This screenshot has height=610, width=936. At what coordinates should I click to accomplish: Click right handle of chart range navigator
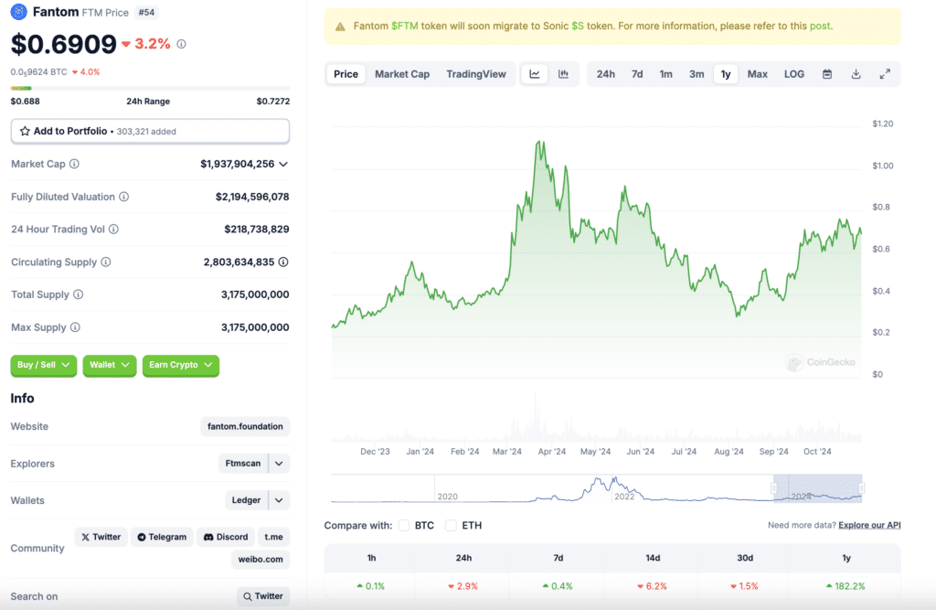point(861,488)
